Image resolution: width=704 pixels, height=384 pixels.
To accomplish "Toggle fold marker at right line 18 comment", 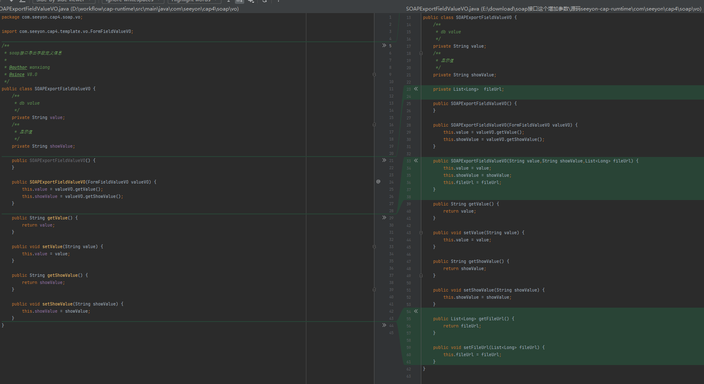I will (421, 54).
